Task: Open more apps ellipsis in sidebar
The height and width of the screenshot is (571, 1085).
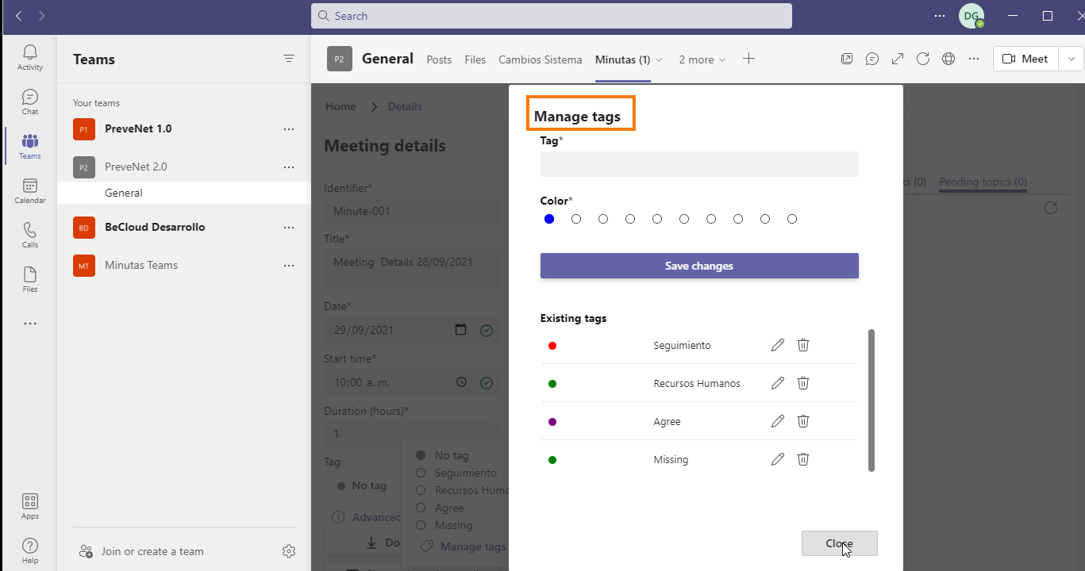Action: click(30, 324)
